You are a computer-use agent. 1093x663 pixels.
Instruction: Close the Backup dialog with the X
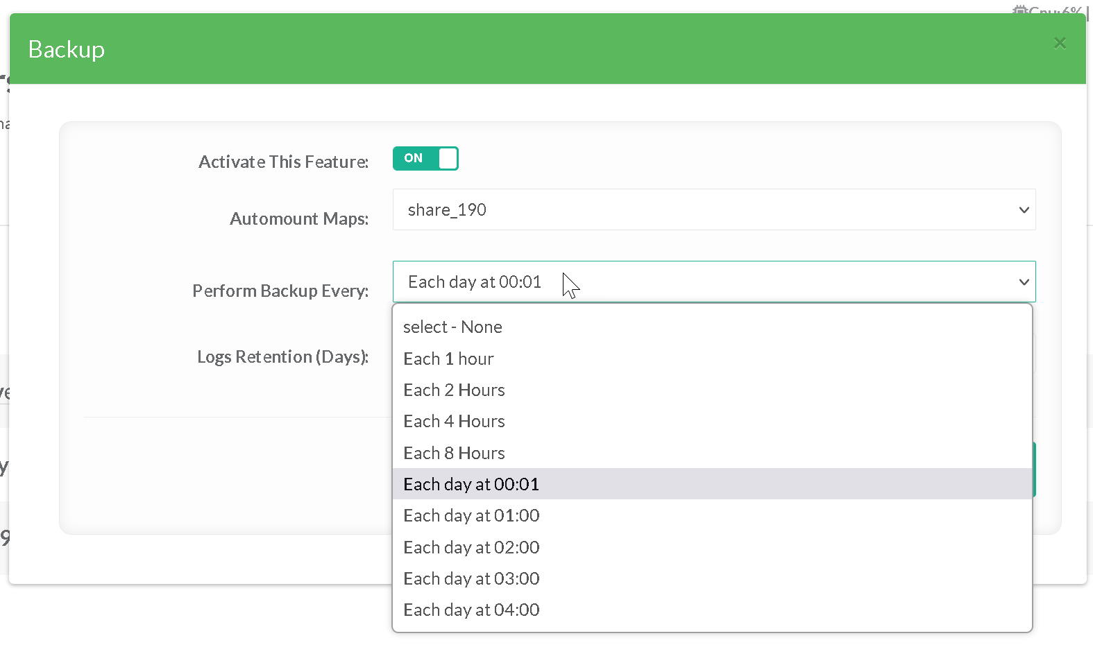tap(1059, 43)
